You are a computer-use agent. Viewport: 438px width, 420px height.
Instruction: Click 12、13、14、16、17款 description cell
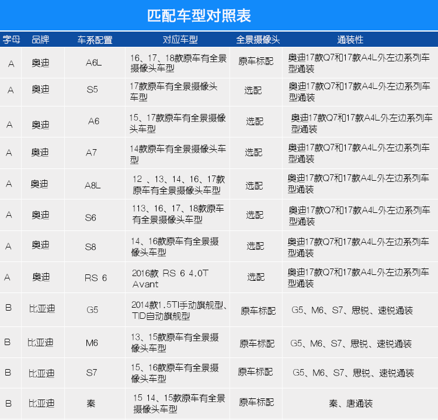(x=179, y=185)
